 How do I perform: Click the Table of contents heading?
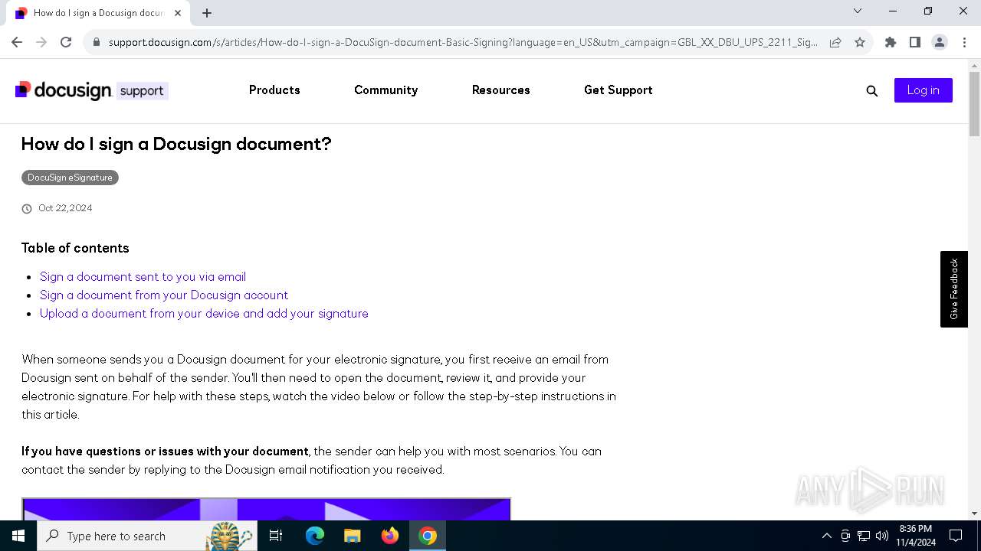(75, 248)
